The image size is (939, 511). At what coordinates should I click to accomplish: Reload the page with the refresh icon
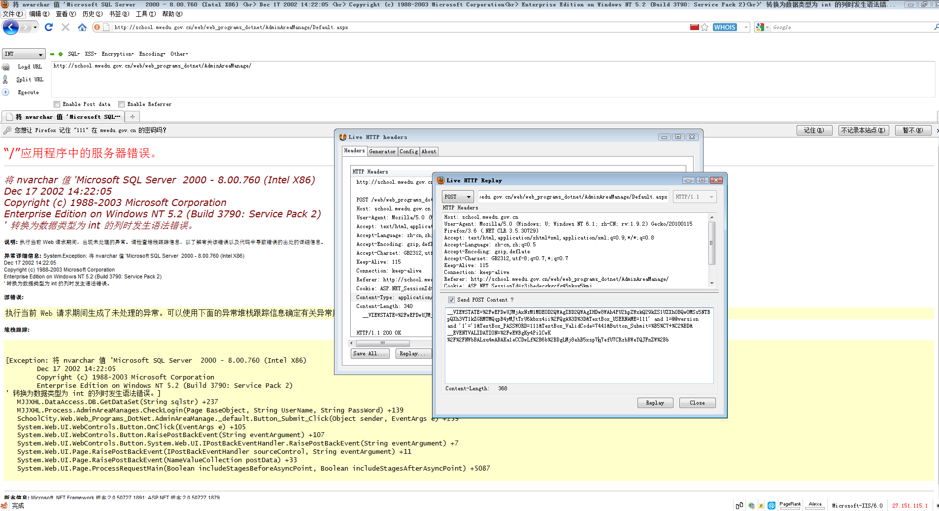[x=49, y=27]
